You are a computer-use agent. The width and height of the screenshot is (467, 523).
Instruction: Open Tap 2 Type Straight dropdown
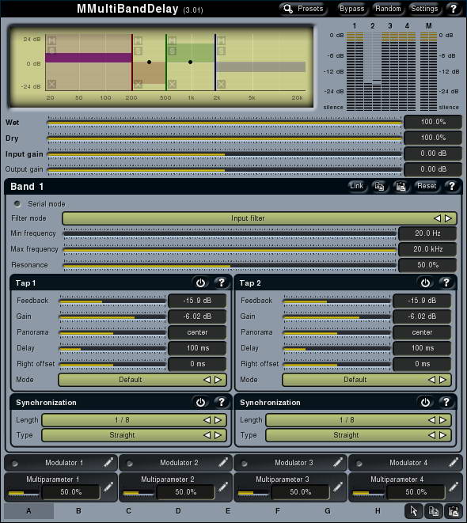[x=359, y=435]
